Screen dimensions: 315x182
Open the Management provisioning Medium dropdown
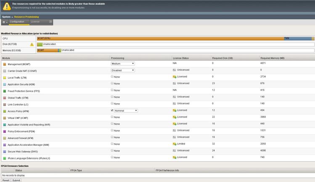122,64
